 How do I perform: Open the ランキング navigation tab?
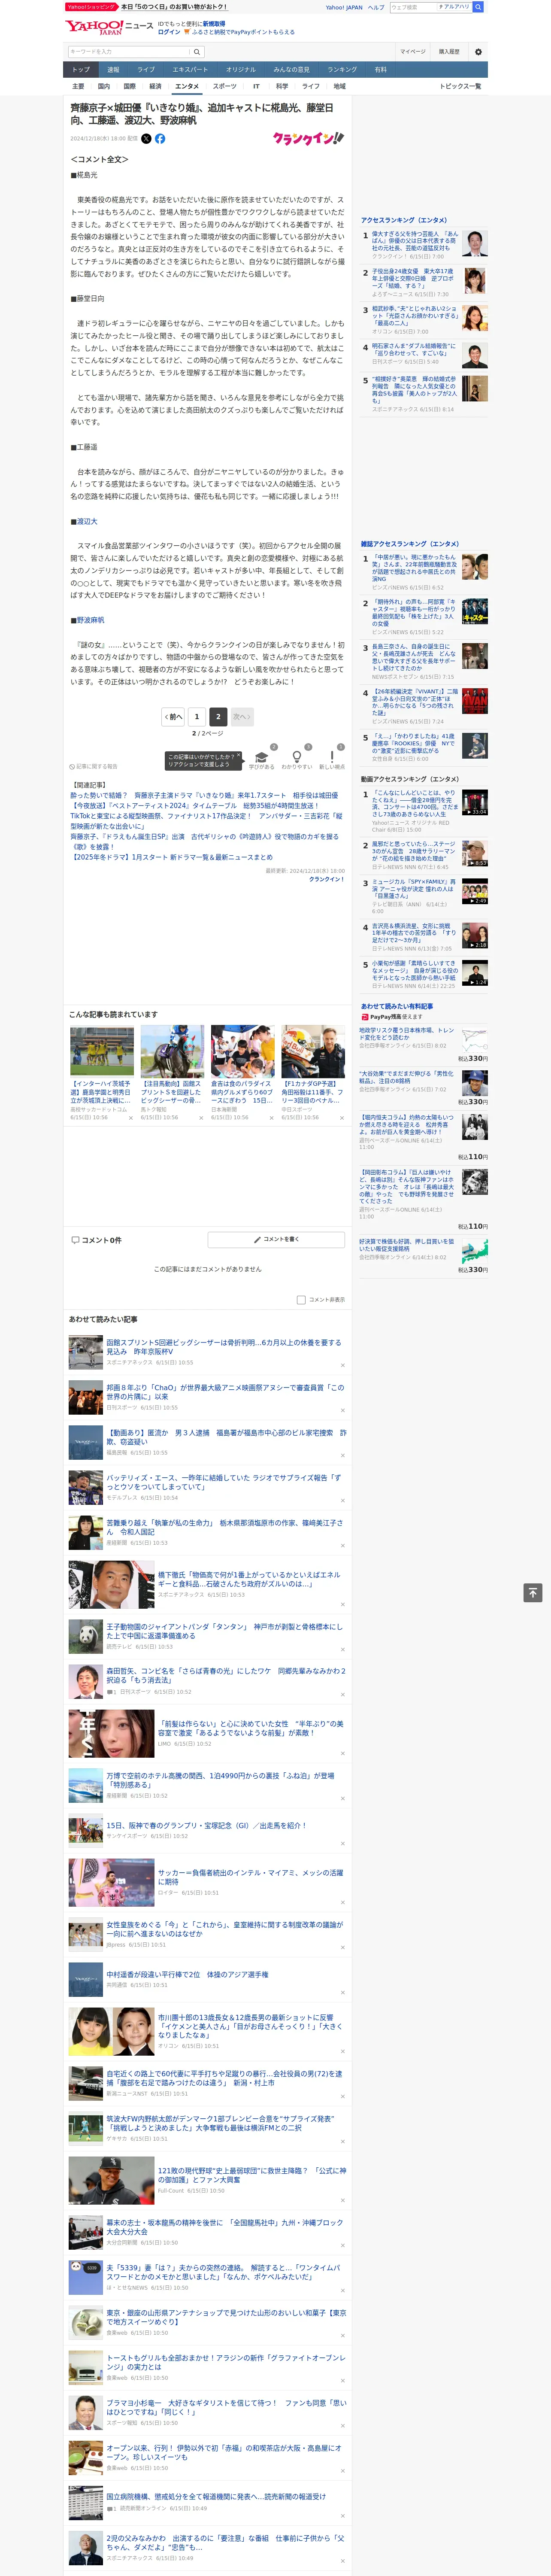(342, 70)
